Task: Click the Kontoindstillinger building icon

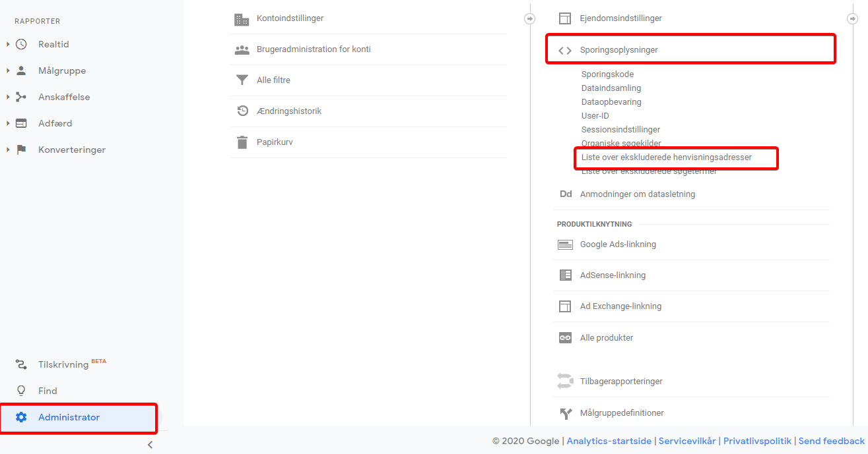Action: pyautogui.click(x=242, y=19)
